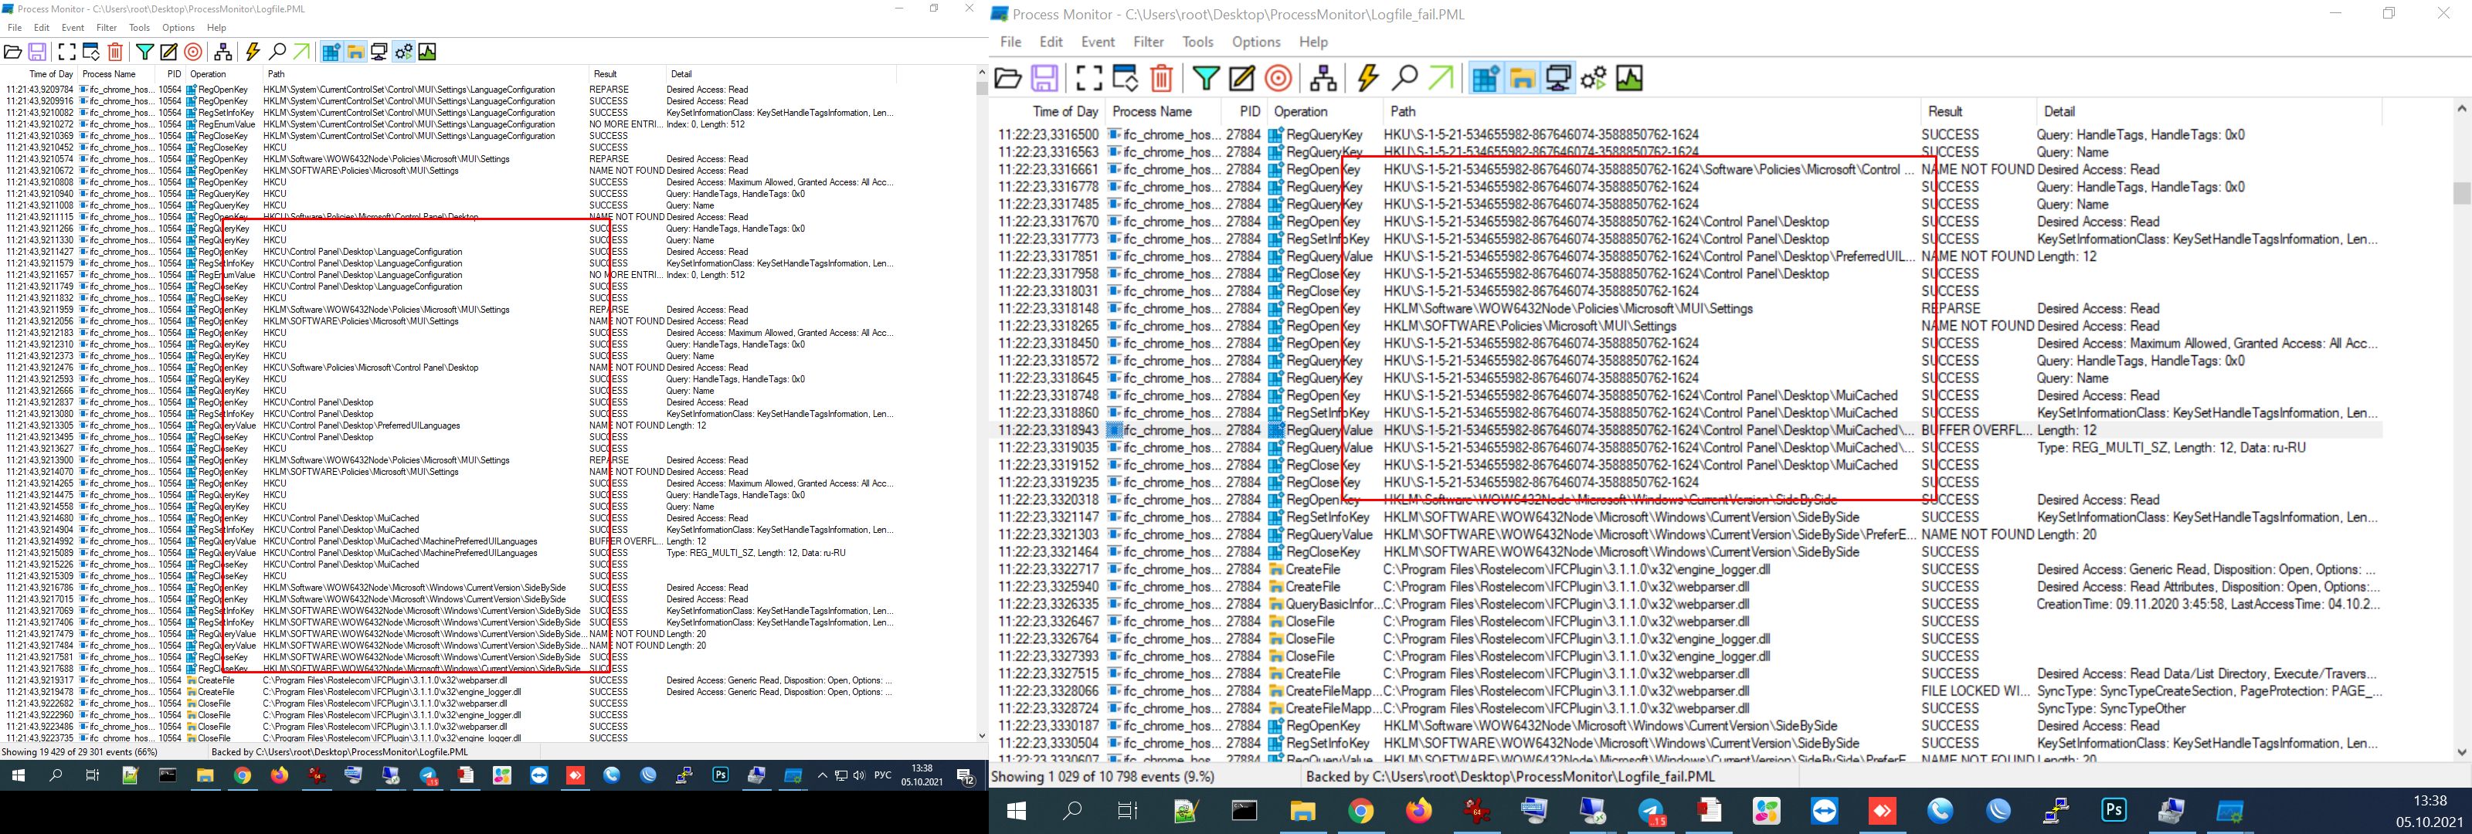Open Filter menu in Logfile_fail.PML window
This screenshot has height=834, width=2472.
(x=1149, y=42)
